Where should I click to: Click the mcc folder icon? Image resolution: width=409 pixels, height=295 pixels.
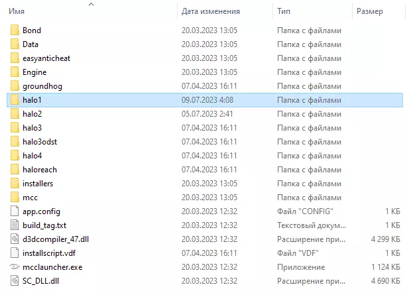pyautogui.click(x=15, y=197)
